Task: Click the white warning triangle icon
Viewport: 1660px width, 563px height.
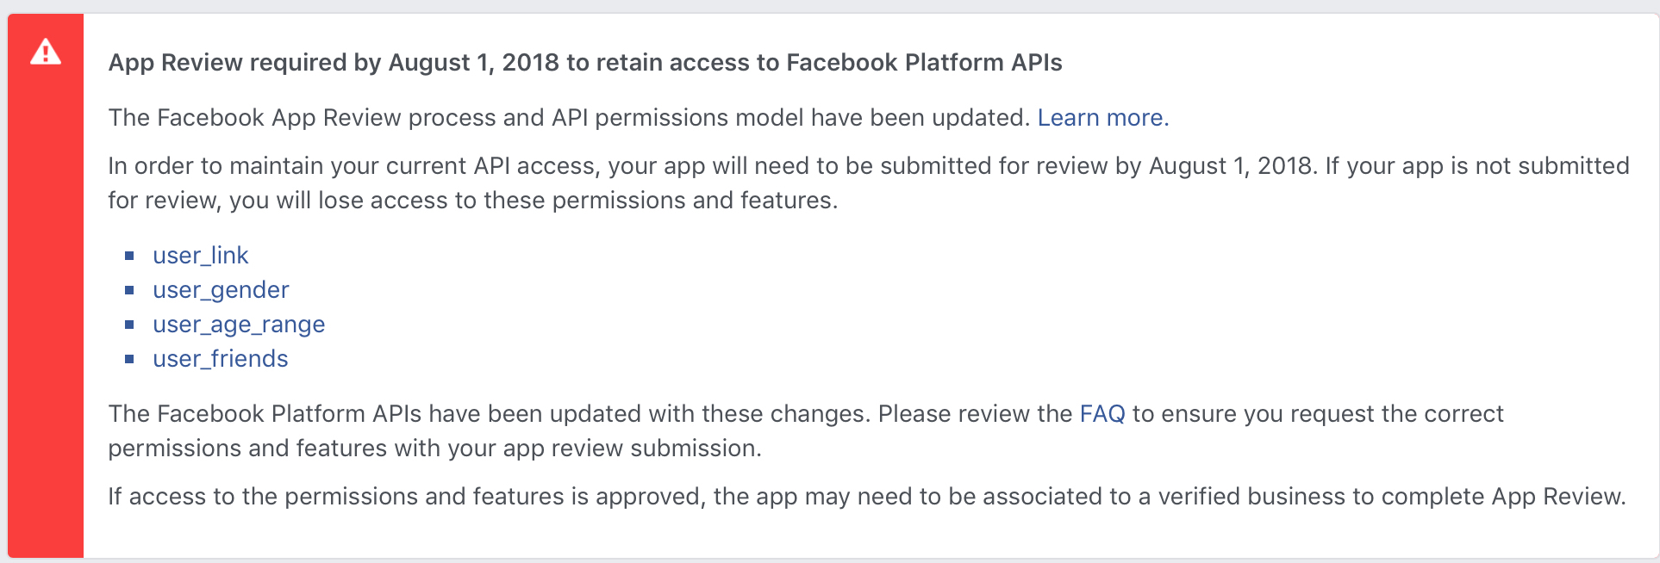Action: click(46, 53)
